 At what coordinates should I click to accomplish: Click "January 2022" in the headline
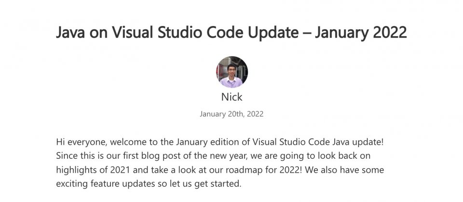[x=361, y=32]
